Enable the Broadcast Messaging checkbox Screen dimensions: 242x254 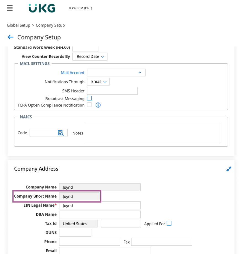point(89,98)
